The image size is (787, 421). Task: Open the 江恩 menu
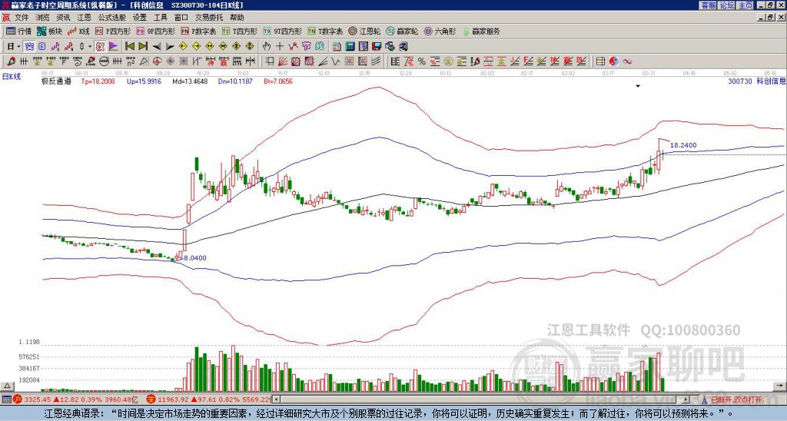click(85, 18)
